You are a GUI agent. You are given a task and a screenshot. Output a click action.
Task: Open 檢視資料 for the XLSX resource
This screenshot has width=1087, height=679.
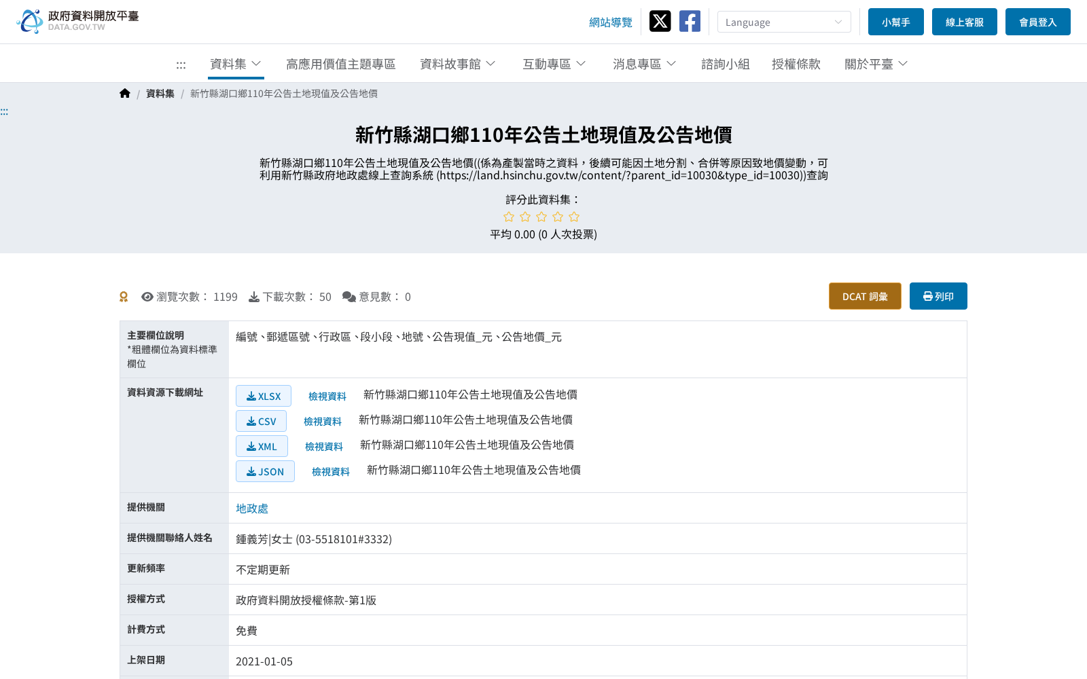[x=327, y=397]
